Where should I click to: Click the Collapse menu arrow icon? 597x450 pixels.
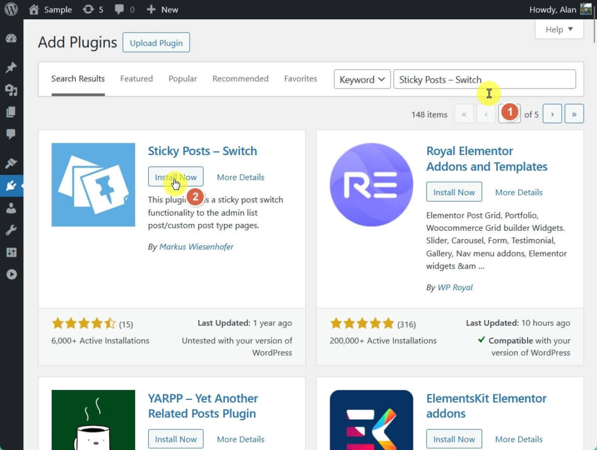tap(12, 274)
